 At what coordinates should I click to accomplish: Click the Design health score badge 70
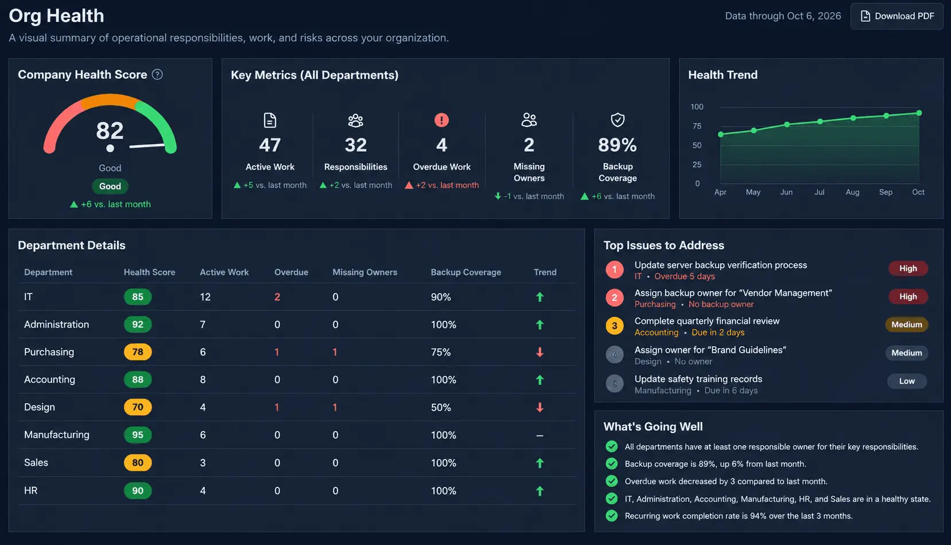pos(138,407)
